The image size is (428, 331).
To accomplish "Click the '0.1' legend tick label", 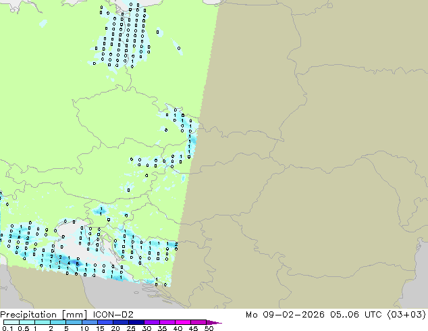I will pos(7,328).
